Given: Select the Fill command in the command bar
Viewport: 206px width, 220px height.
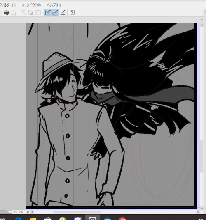Looking at the screenshot, I should tap(7, 13).
